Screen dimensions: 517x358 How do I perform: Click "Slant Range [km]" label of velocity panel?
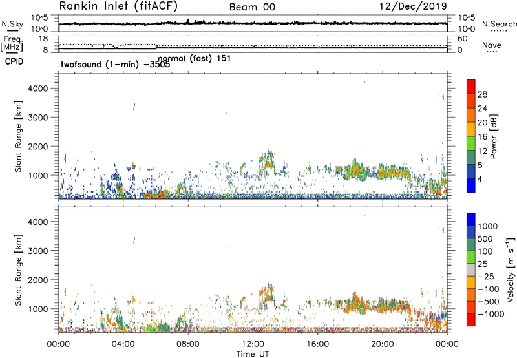pos(18,269)
